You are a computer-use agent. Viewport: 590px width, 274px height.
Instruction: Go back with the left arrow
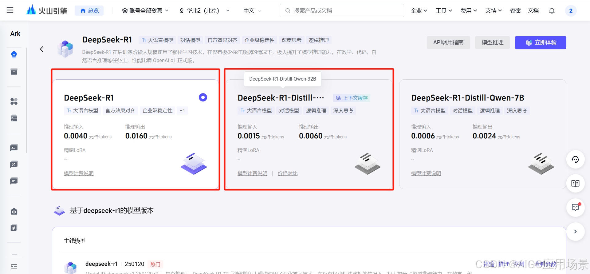[42, 49]
